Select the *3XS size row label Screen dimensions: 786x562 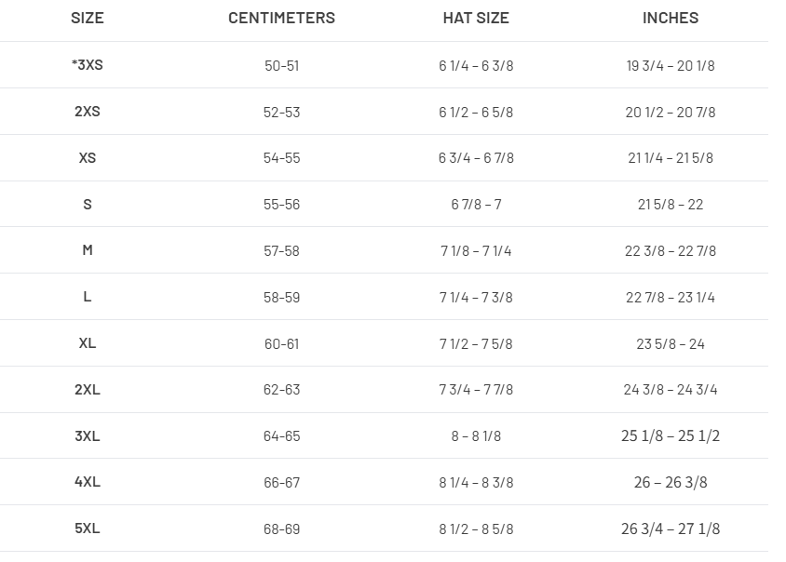point(88,65)
